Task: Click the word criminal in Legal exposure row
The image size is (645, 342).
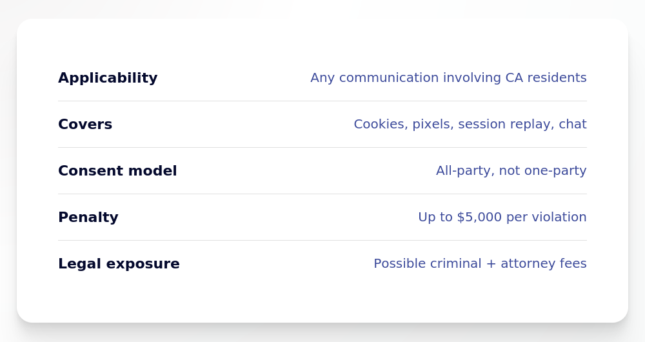Action: point(455,264)
